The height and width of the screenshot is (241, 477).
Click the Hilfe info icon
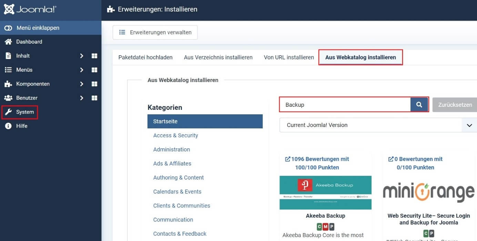pyautogui.click(x=8, y=126)
